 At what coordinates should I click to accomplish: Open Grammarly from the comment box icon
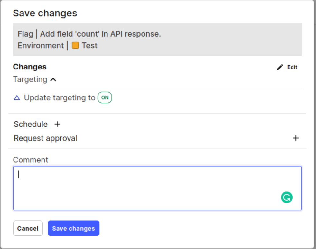286,197
